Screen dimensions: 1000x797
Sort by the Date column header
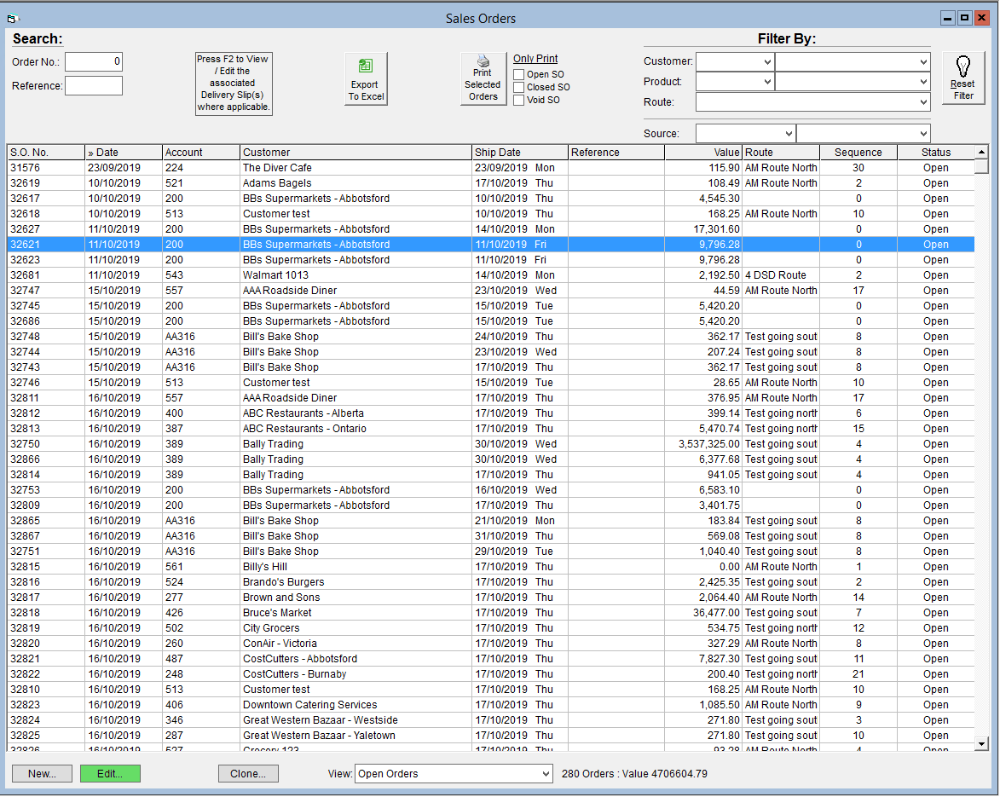click(x=124, y=153)
